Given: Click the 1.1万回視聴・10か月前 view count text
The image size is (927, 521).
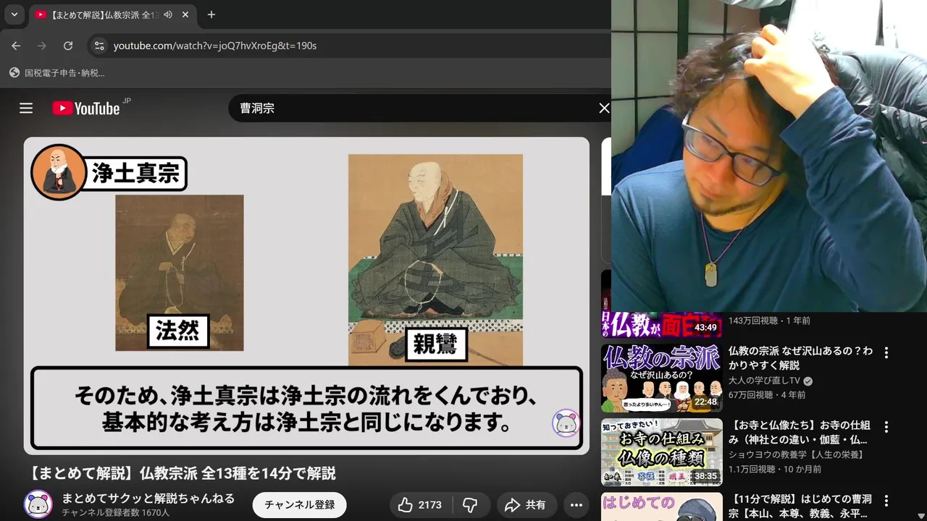Looking at the screenshot, I should (775, 469).
